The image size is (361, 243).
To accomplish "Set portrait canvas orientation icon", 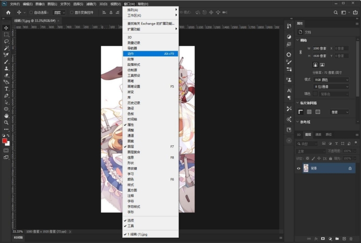I will click(x=315, y=65).
